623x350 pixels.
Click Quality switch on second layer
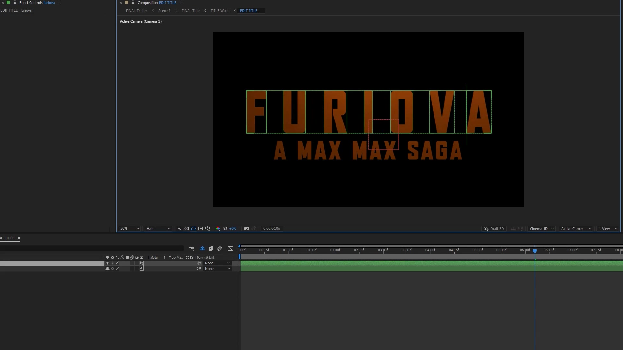117,269
